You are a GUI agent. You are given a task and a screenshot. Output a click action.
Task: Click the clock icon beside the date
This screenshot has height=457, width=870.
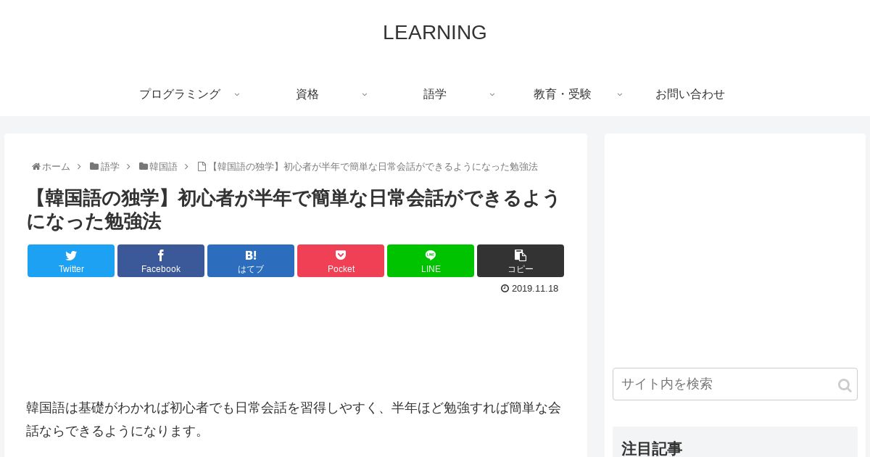click(505, 288)
